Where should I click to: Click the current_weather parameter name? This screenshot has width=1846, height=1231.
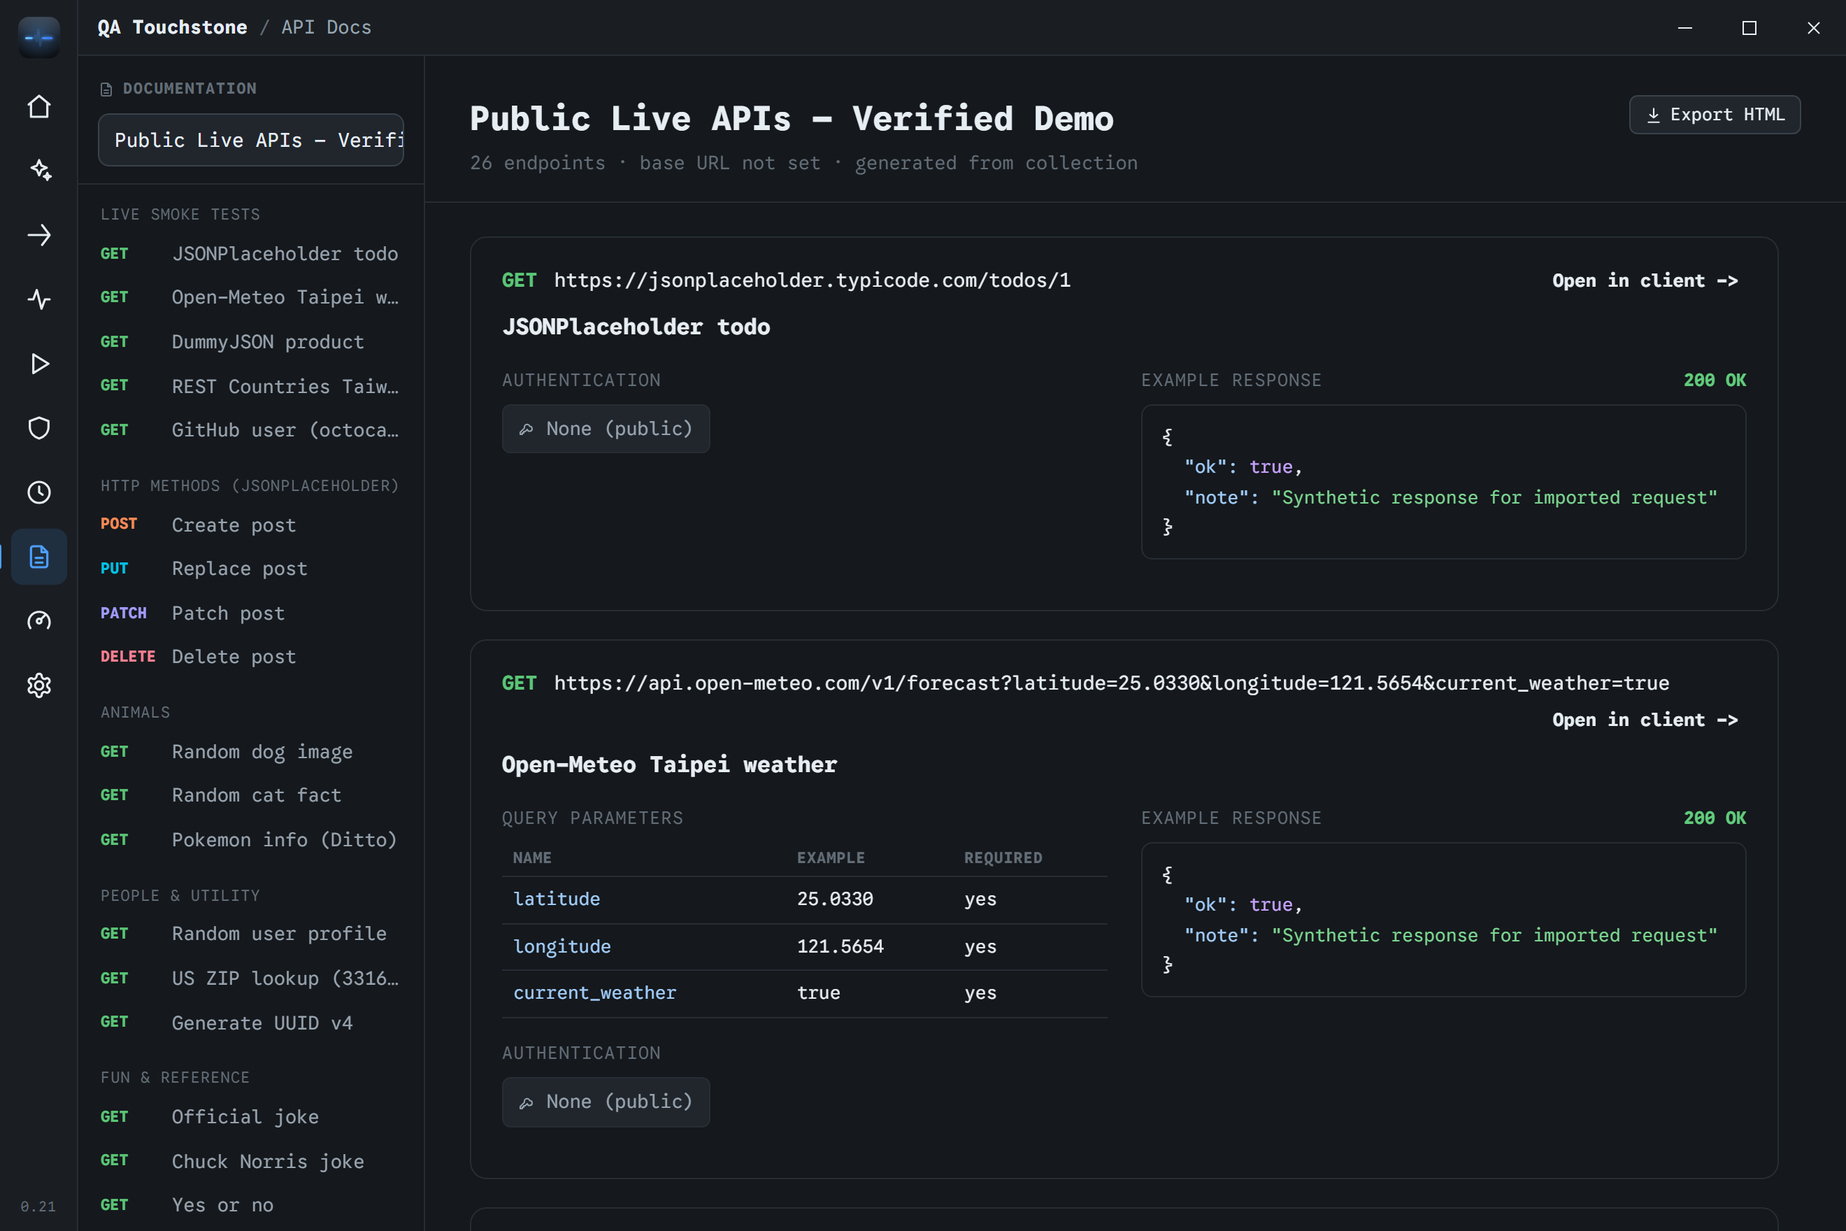(594, 992)
